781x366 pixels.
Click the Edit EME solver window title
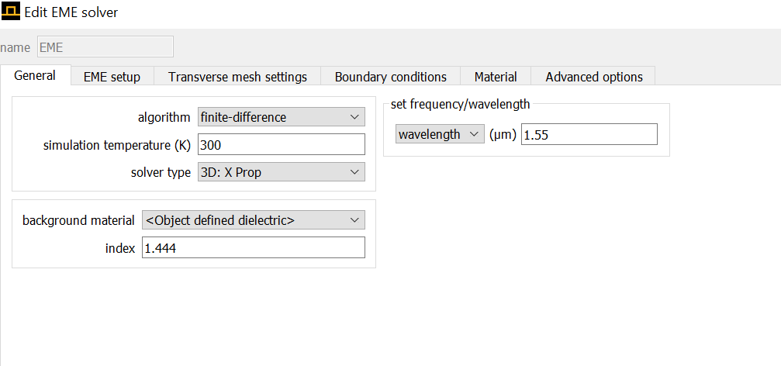coord(71,12)
